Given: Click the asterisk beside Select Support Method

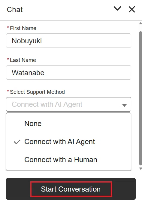Looking at the screenshot, I should (x=8, y=91).
